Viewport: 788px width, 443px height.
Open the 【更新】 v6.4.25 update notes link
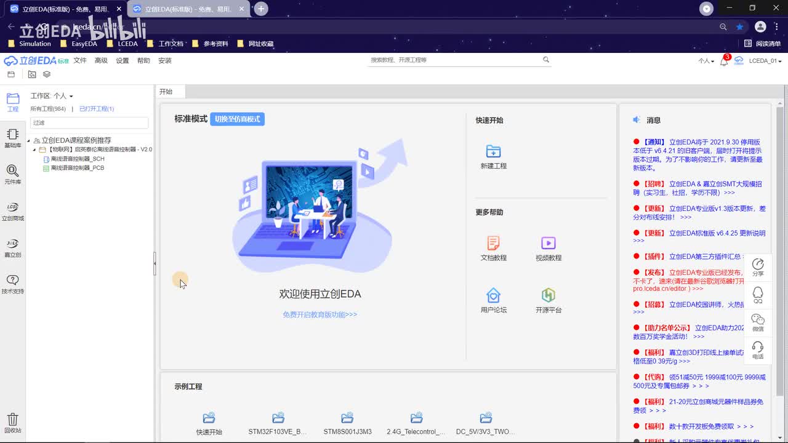click(x=699, y=237)
